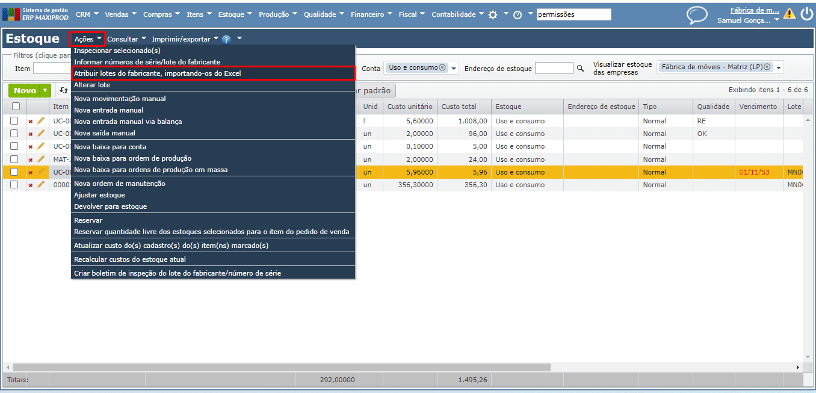This screenshot has width=816, height=393.
Task: Click the red delete X in first row
Action: click(31, 122)
